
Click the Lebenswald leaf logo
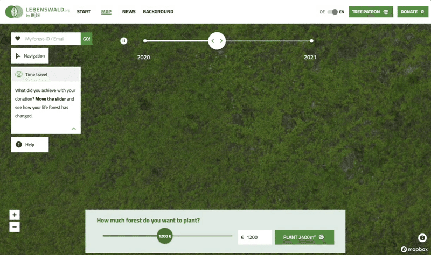click(14, 12)
